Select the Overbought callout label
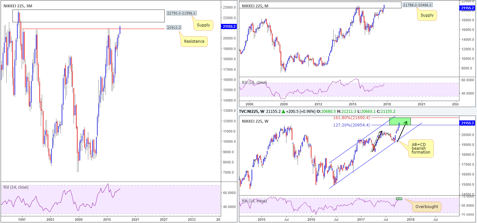 click(427, 206)
